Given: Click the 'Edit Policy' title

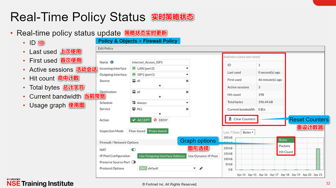Looking at the screenshot, I should (105, 48).
